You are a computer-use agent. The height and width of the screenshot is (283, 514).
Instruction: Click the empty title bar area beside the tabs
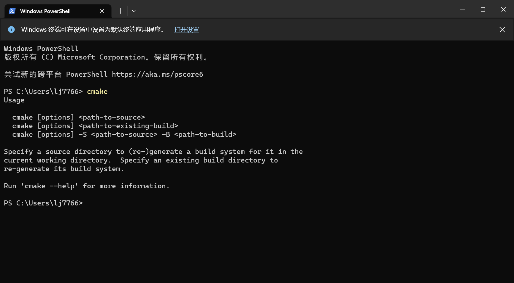click(297, 9)
